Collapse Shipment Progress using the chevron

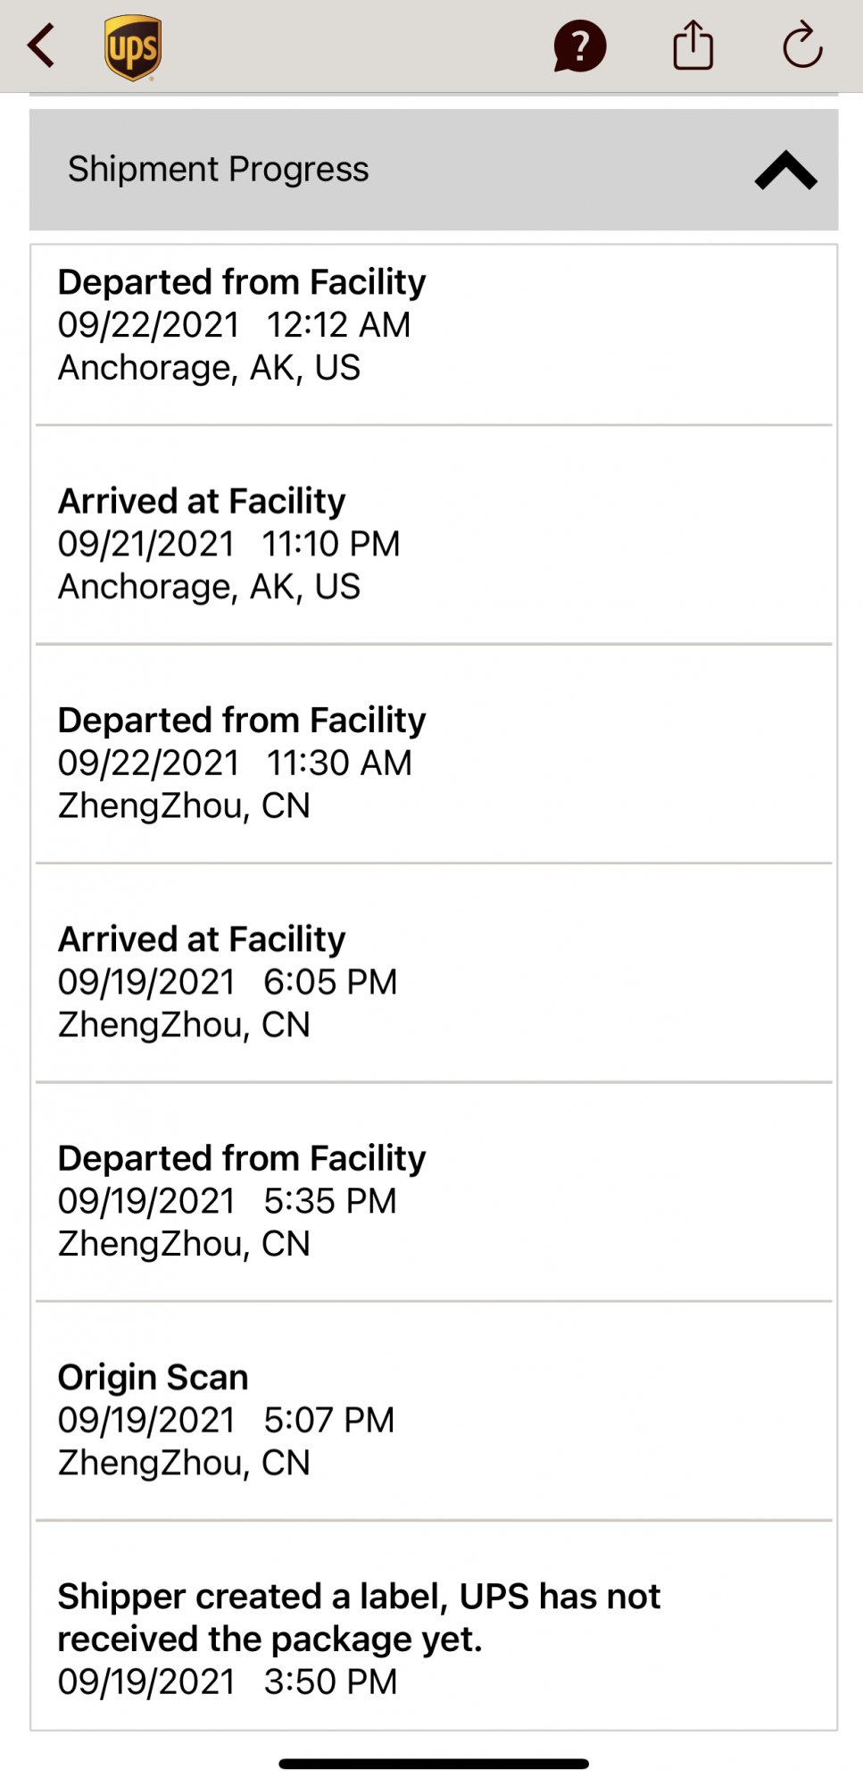coord(785,170)
